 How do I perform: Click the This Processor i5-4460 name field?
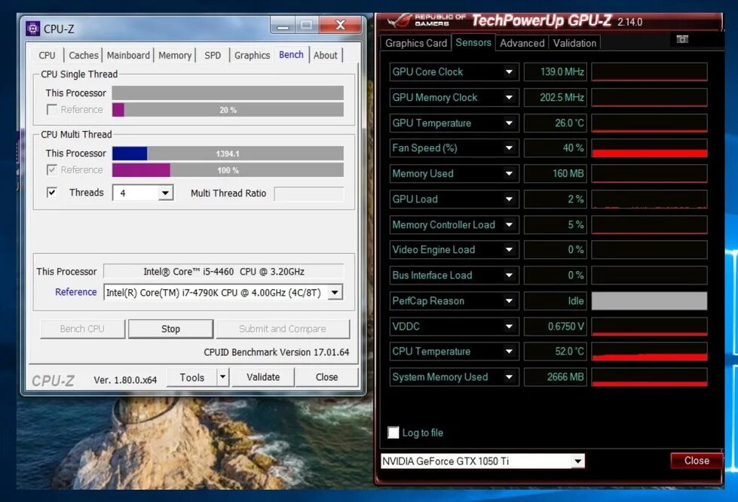224,272
